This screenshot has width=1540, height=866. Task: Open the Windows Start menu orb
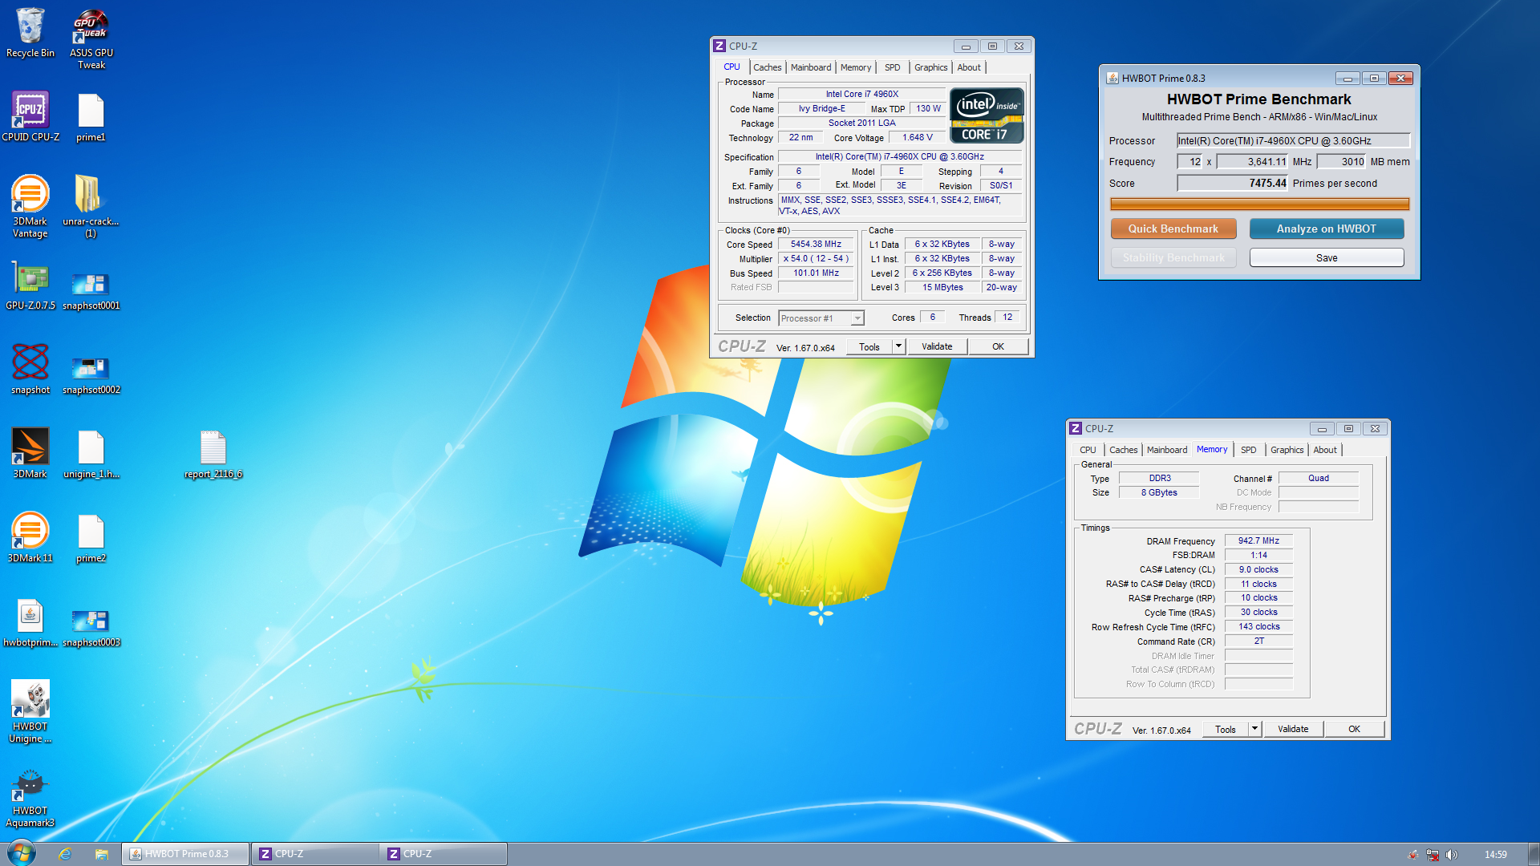click(x=21, y=853)
